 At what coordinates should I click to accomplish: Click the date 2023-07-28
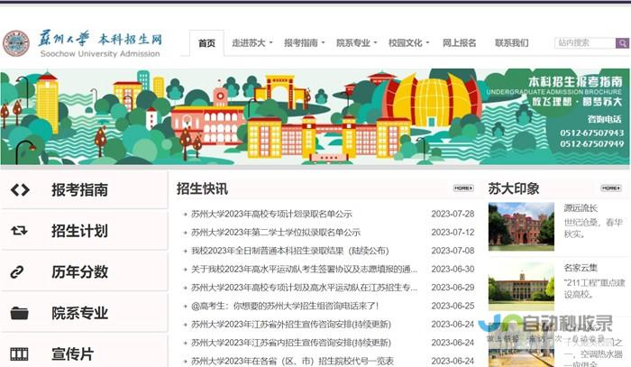pyautogui.click(x=453, y=214)
